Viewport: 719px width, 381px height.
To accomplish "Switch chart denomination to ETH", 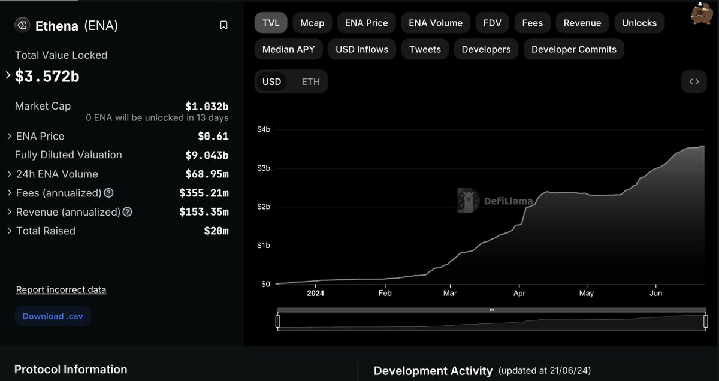I will (311, 81).
